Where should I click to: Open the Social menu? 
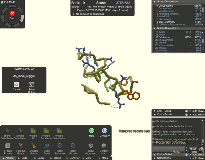point(39,158)
